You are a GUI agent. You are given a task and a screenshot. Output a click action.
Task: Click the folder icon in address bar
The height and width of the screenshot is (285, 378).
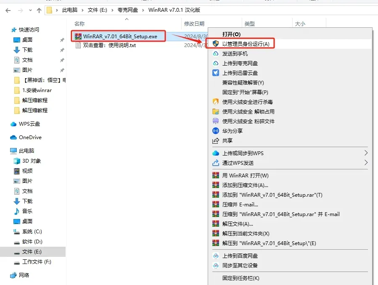pos(50,10)
